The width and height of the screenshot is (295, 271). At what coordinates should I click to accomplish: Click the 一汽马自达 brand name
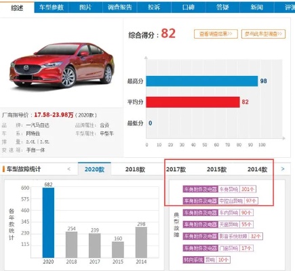click(37, 125)
